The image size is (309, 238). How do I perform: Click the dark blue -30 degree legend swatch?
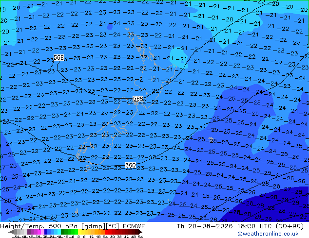click(x=46, y=232)
